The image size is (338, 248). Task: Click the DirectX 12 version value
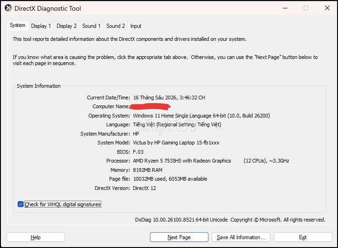(144, 188)
